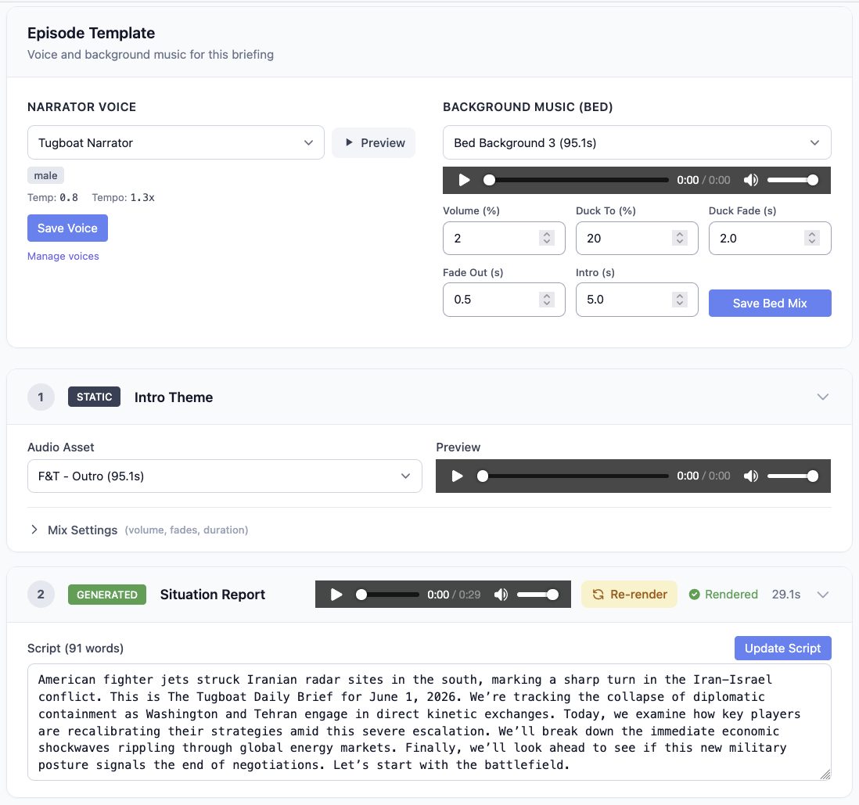Click the 'Tempo: 1.3x' value

124,198
